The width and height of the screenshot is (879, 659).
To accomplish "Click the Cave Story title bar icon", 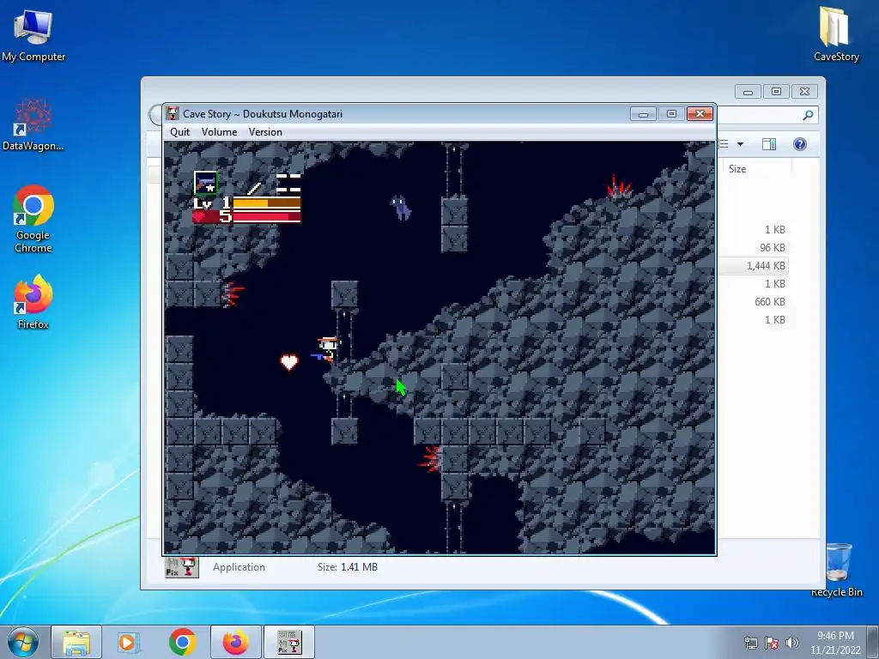I will point(173,114).
